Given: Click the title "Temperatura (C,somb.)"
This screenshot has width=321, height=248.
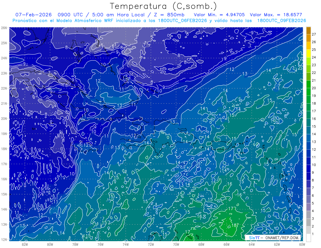Looking at the screenshot, I should tap(163, 6).
